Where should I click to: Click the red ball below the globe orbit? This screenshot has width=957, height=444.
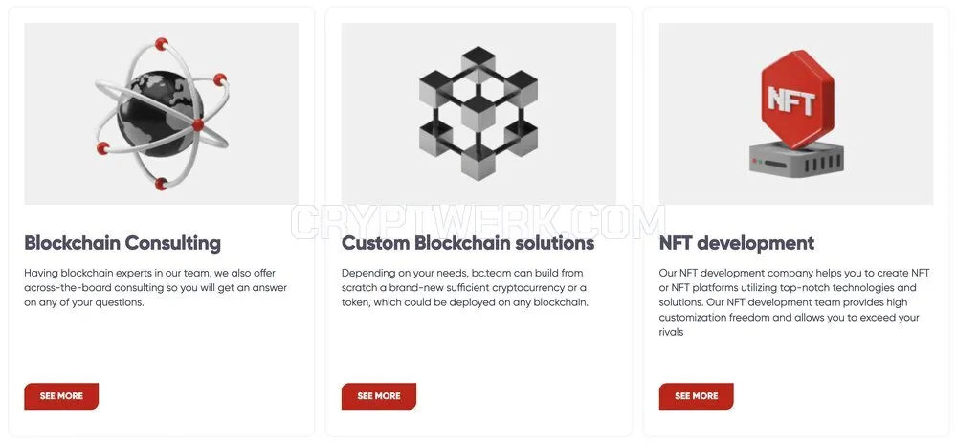pos(161,184)
